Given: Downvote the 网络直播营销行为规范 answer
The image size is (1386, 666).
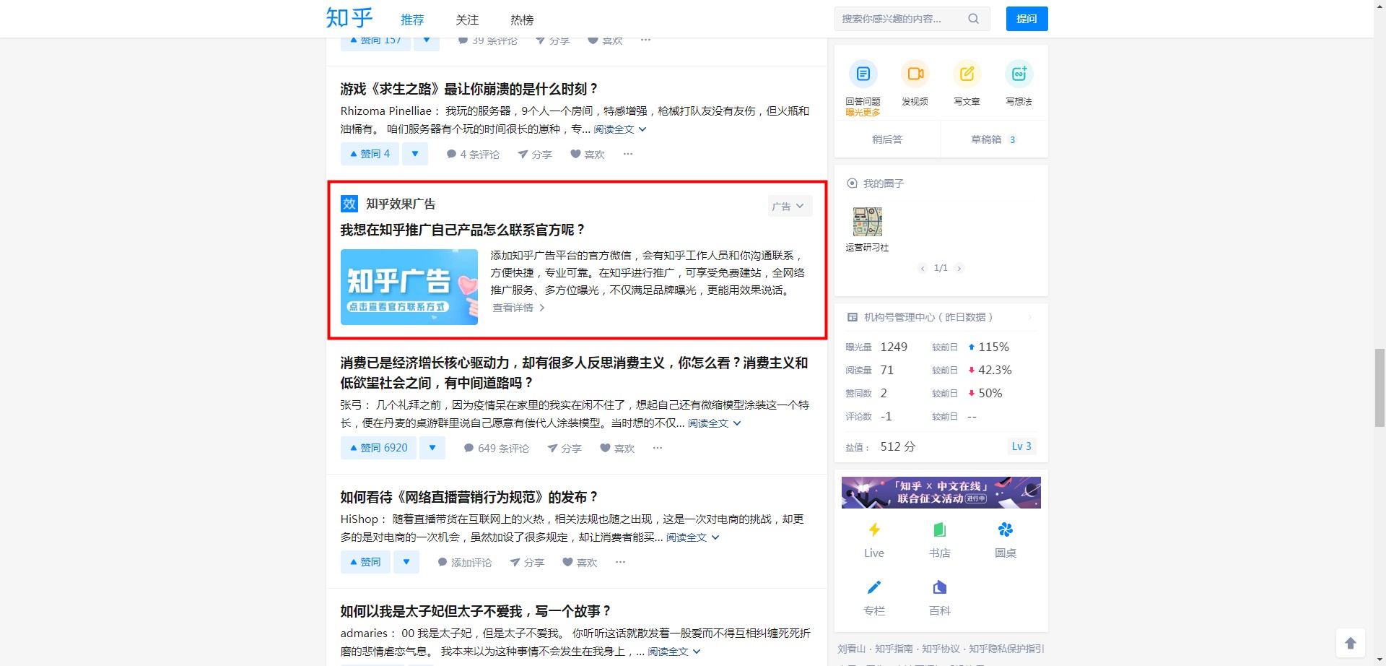Looking at the screenshot, I should pyautogui.click(x=406, y=562).
